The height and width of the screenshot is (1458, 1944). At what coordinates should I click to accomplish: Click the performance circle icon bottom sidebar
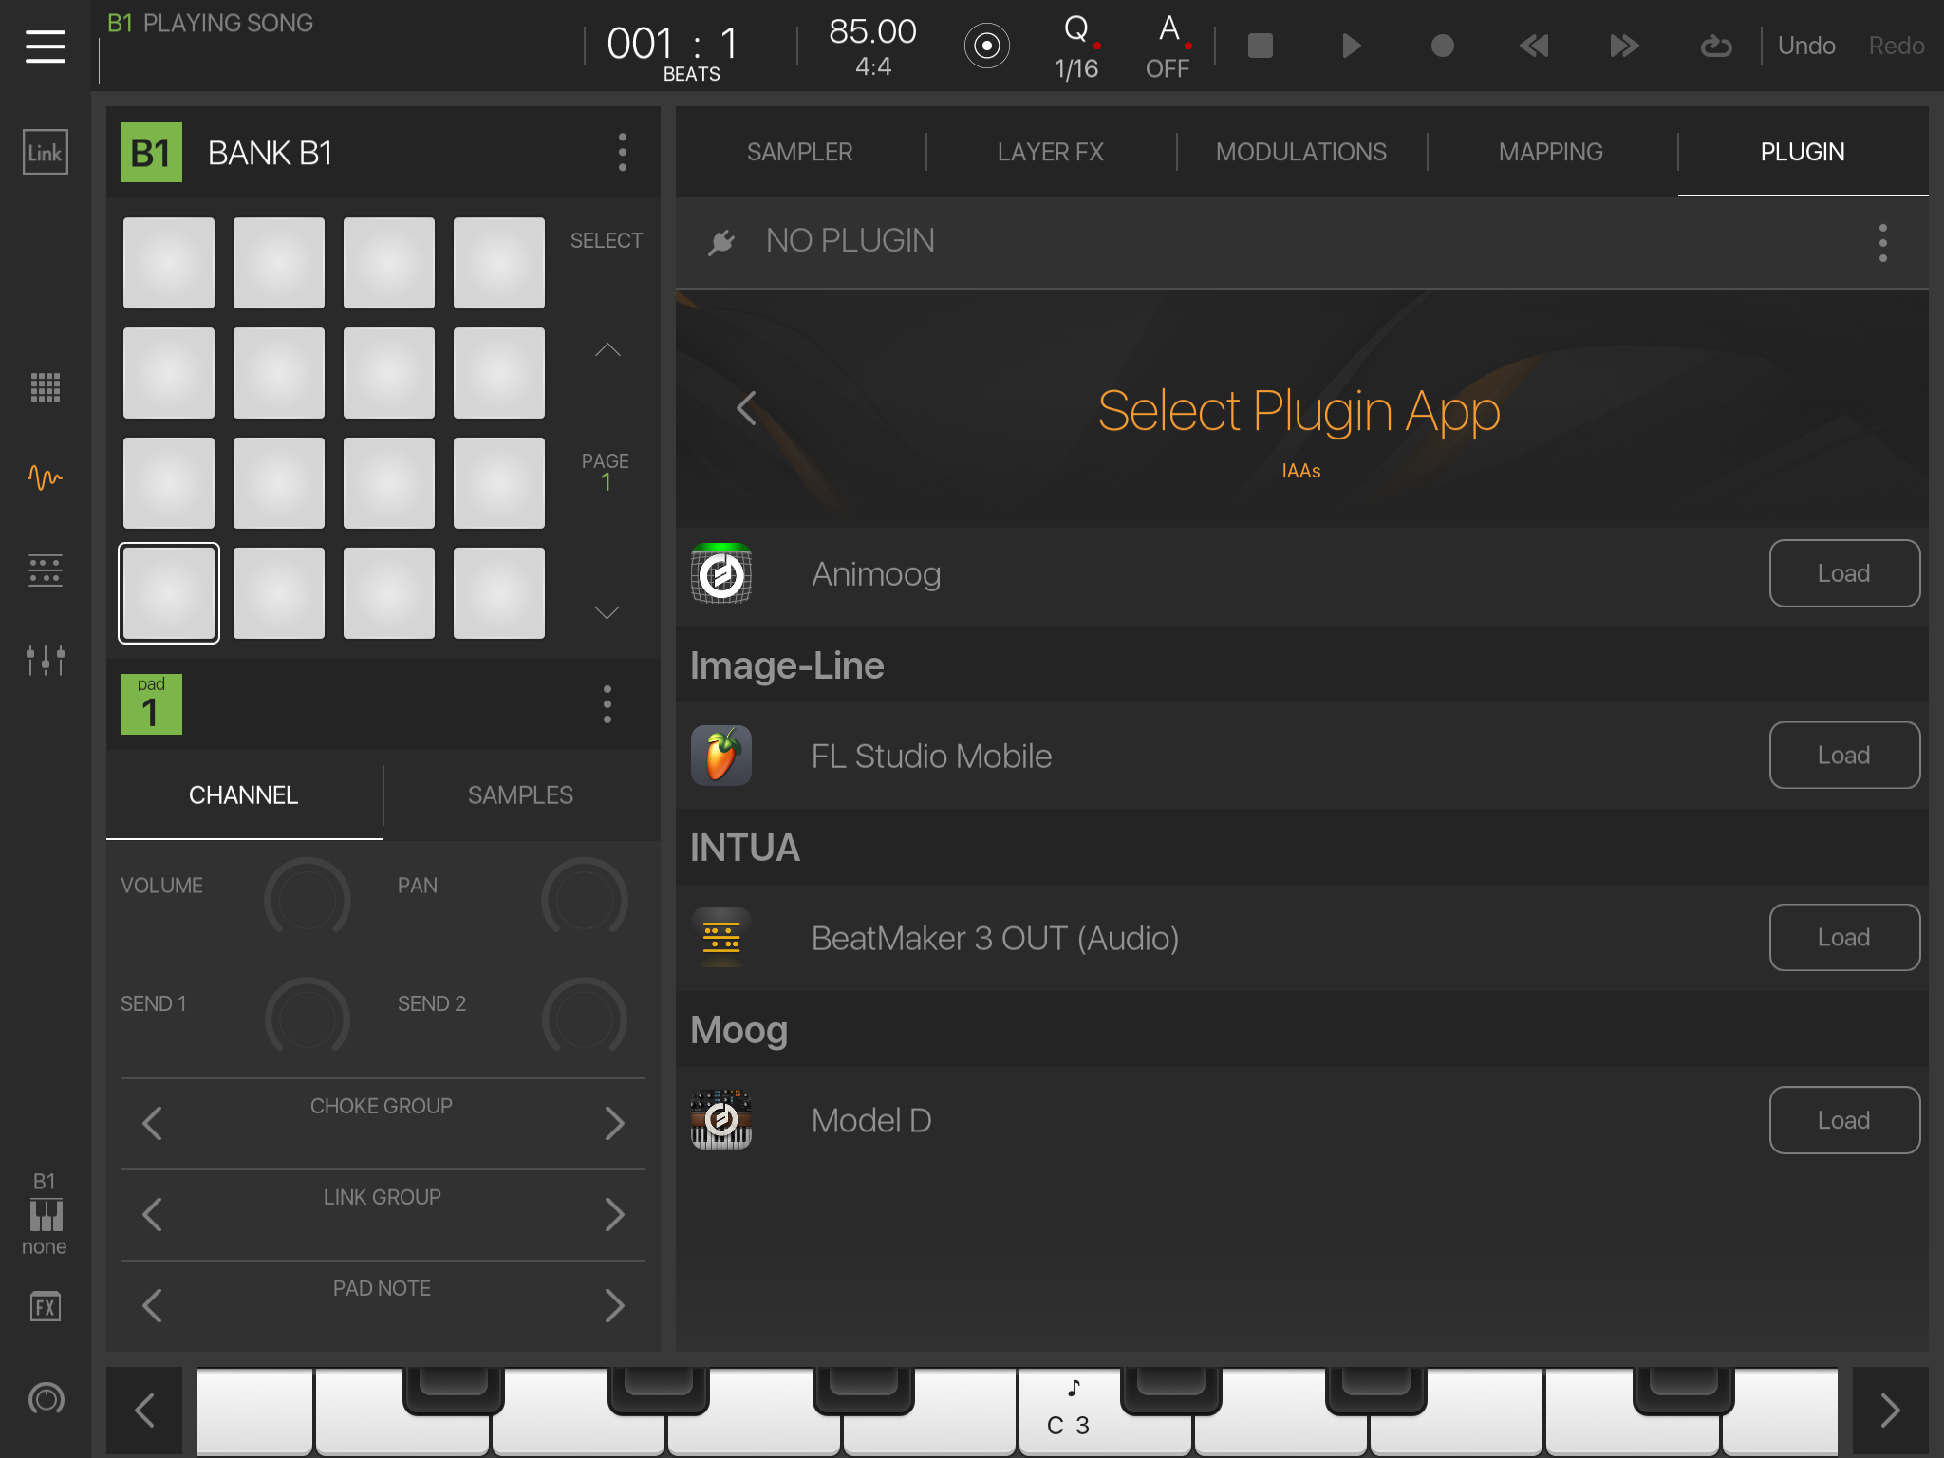point(46,1398)
